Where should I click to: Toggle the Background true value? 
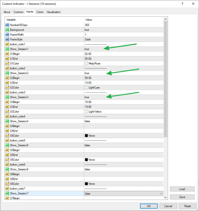tap(123, 30)
